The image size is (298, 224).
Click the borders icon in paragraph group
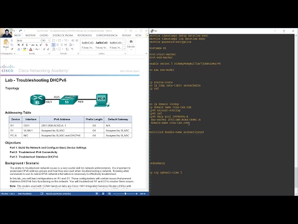(60, 49)
